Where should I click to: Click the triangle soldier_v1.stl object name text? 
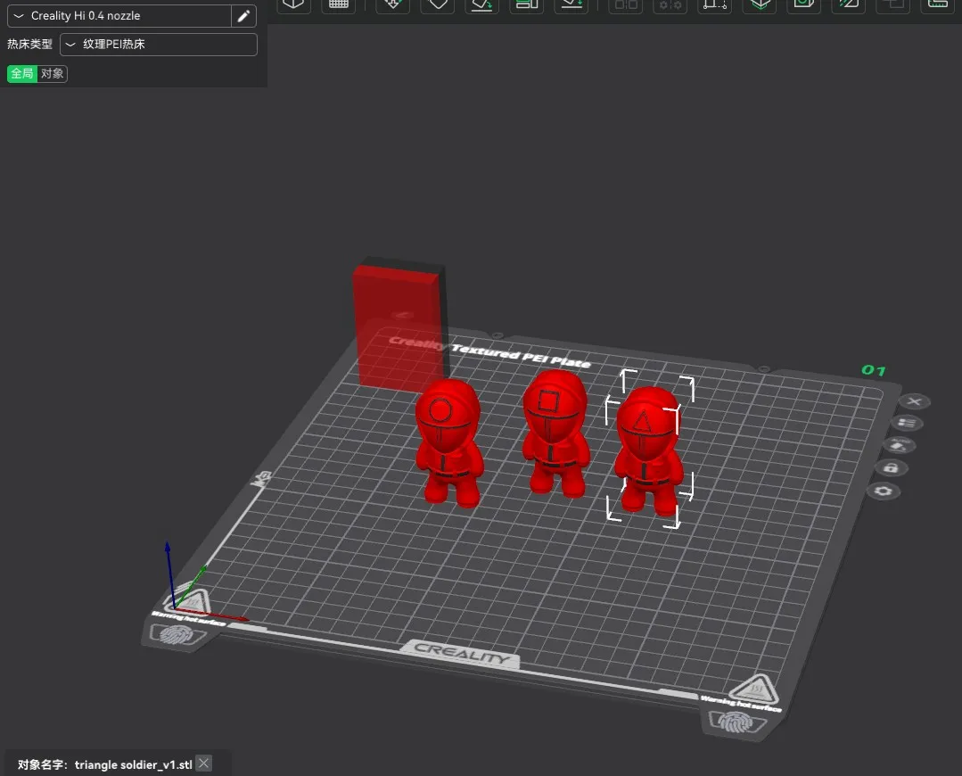[x=133, y=764]
